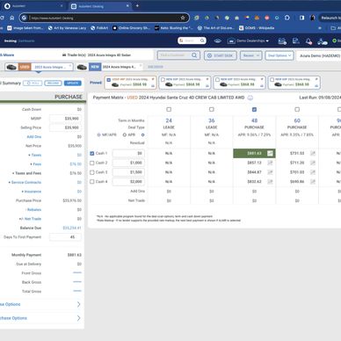
Task: Click the blue UPDATE button
Action: (x=72, y=83)
